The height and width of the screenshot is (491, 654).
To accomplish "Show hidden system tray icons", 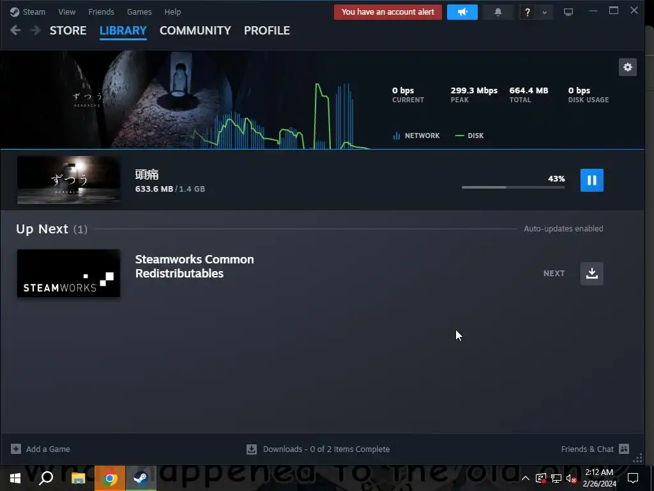I will click(x=526, y=478).
